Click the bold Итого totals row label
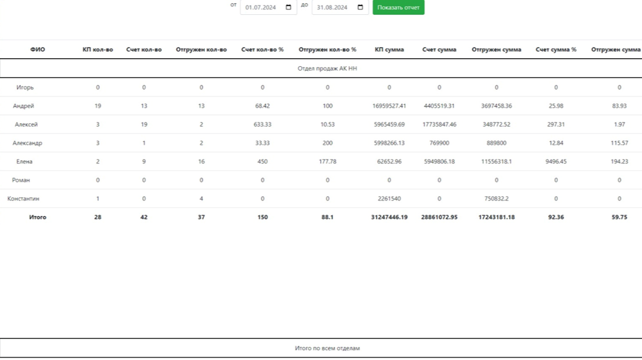This screenshot has width=642, height=360. pos(38,217)
